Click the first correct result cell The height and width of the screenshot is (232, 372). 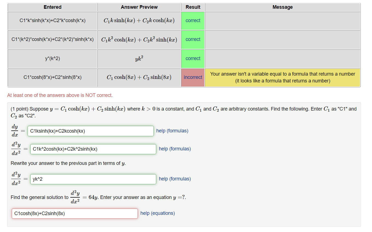[x=193, y=20]
